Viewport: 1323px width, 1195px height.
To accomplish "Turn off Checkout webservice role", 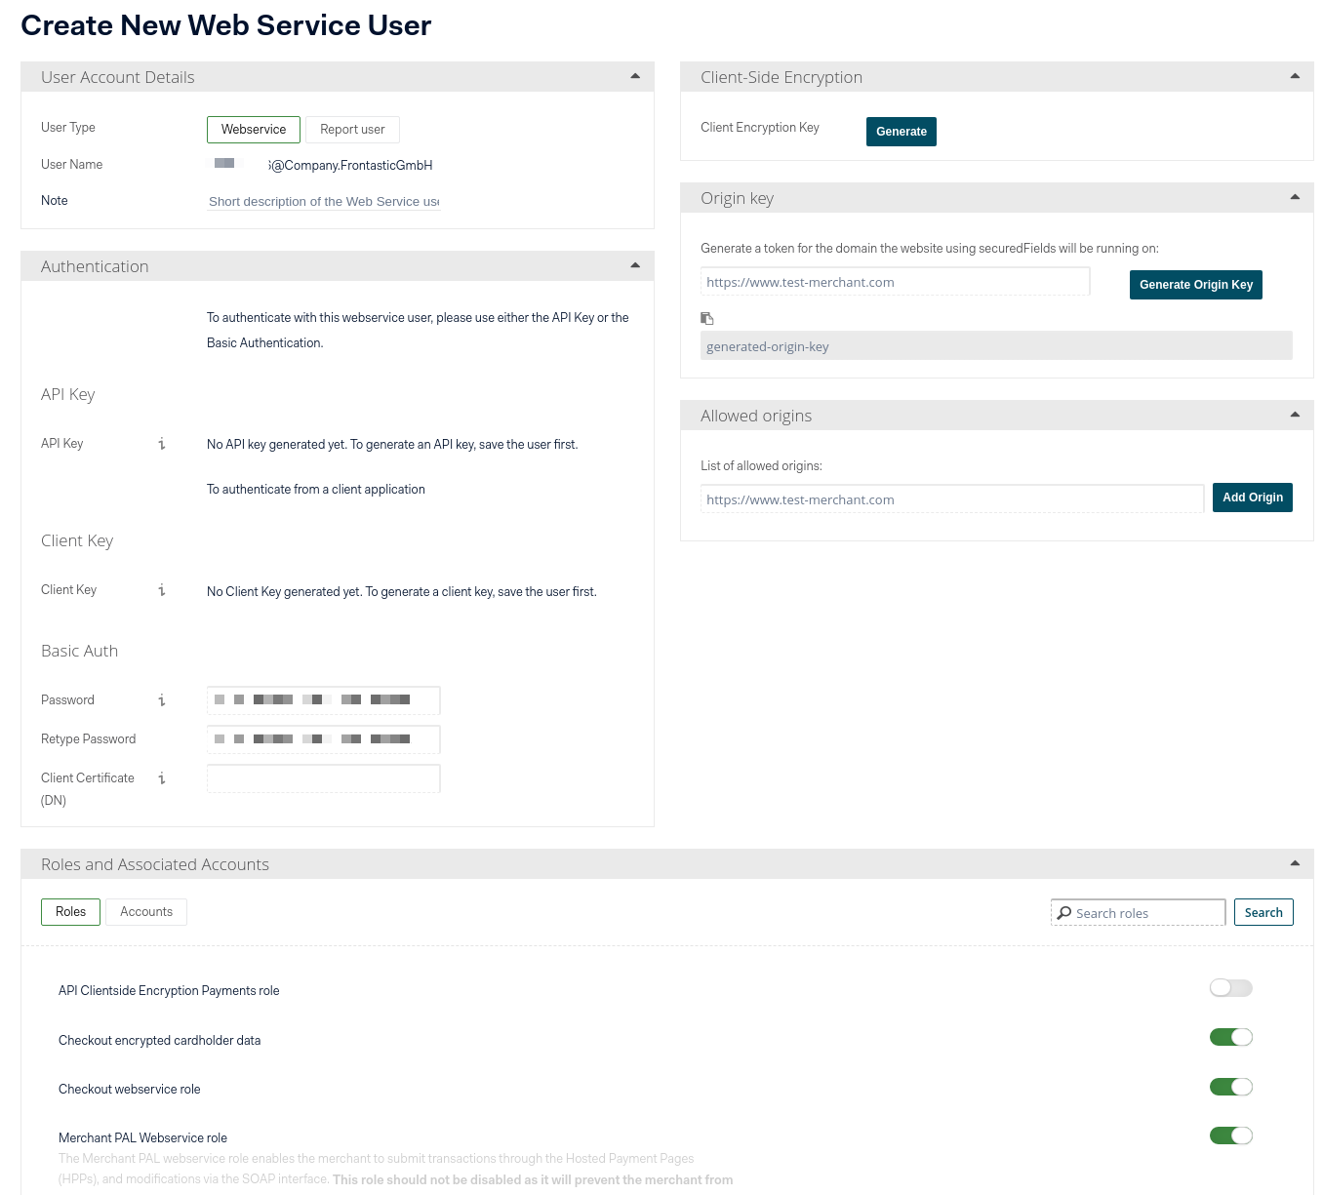I will (1231, 1087).
